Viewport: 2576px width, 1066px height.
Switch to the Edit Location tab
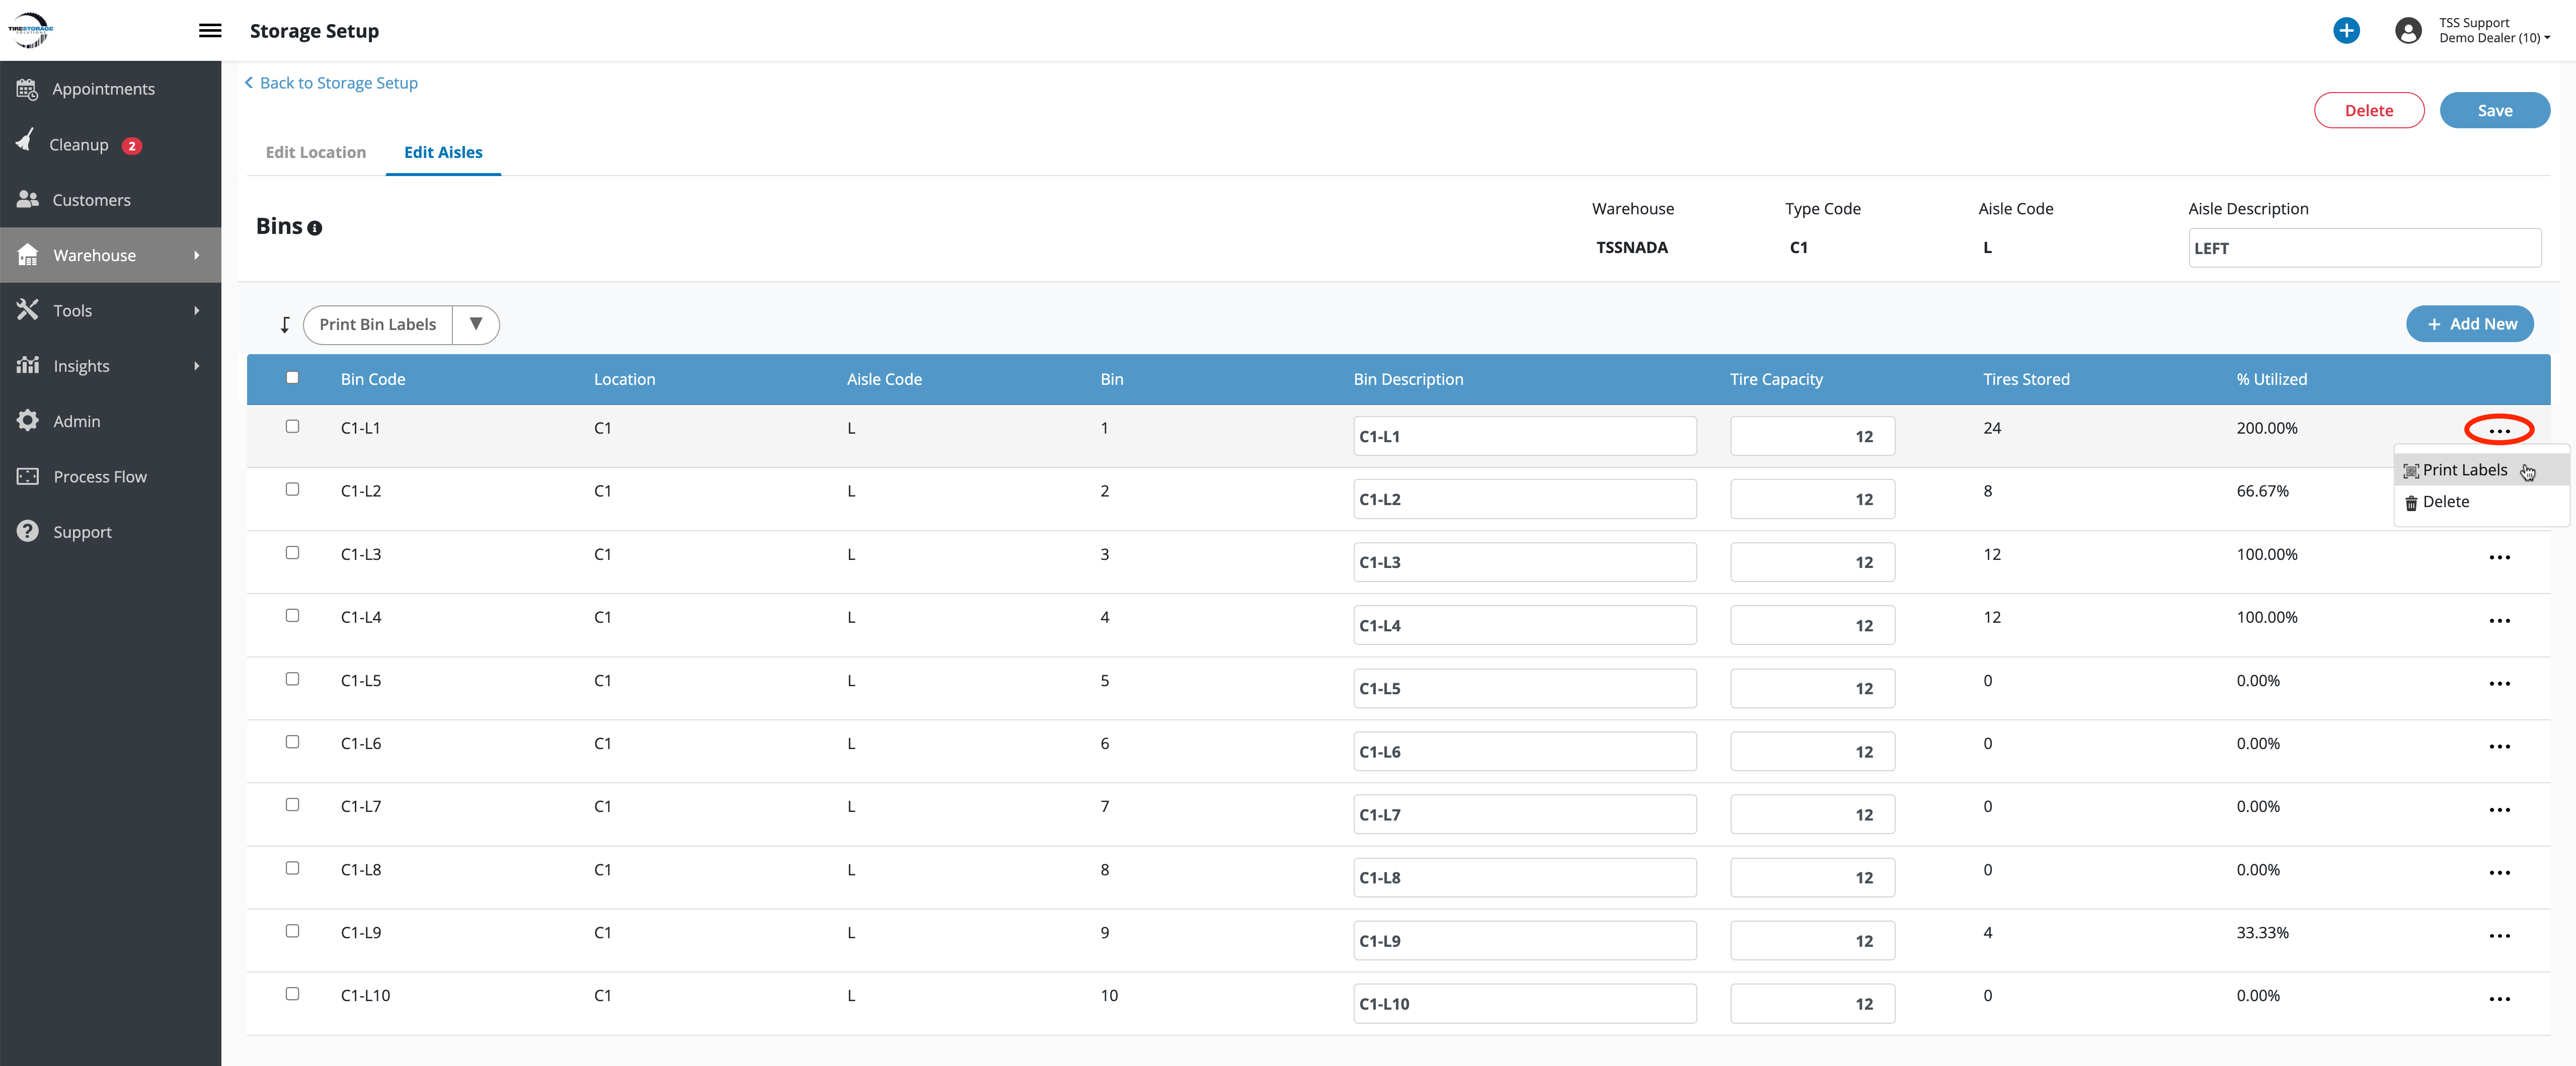coord(316,152)
